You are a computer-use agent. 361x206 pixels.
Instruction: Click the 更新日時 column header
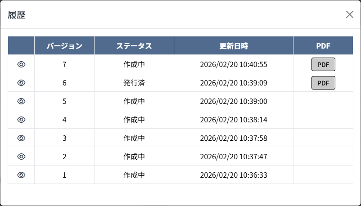coord(234,46)
